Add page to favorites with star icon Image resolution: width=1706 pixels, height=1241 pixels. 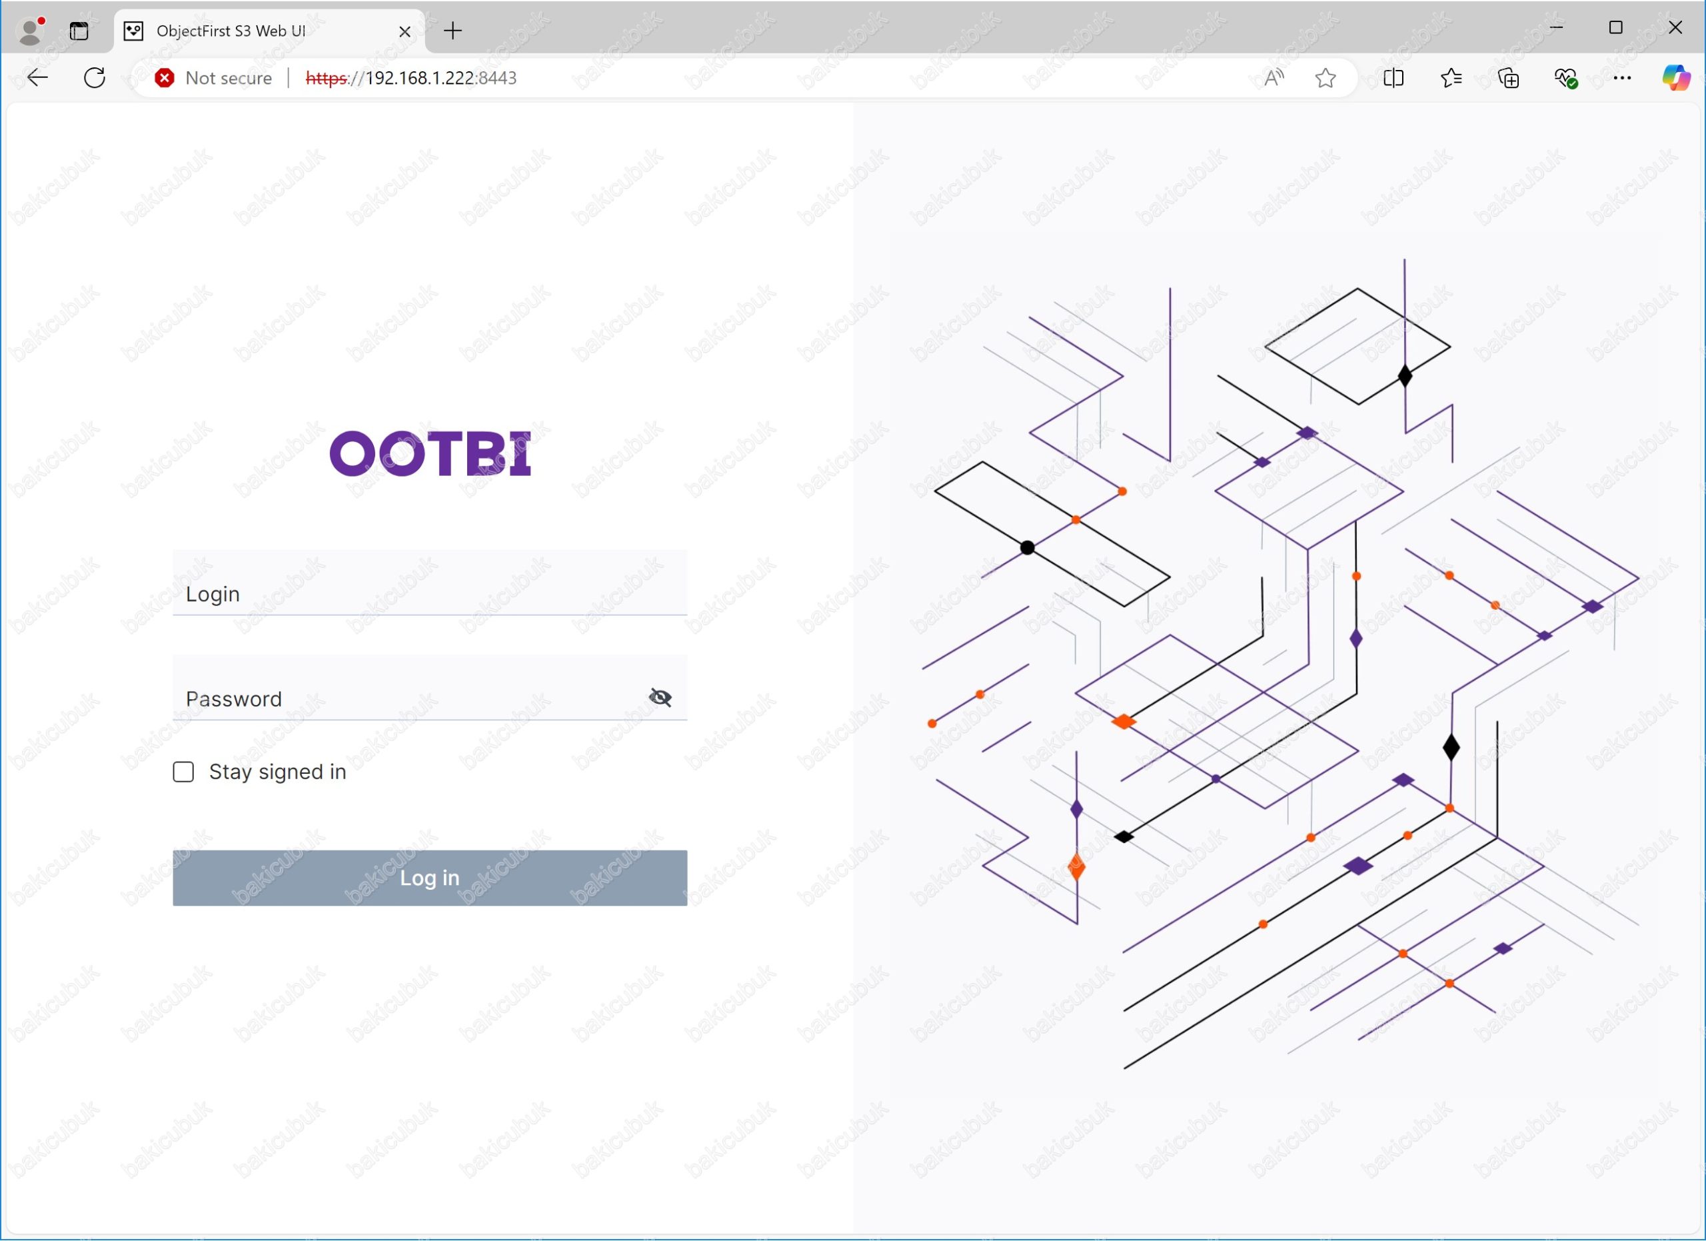[1325, 77]
